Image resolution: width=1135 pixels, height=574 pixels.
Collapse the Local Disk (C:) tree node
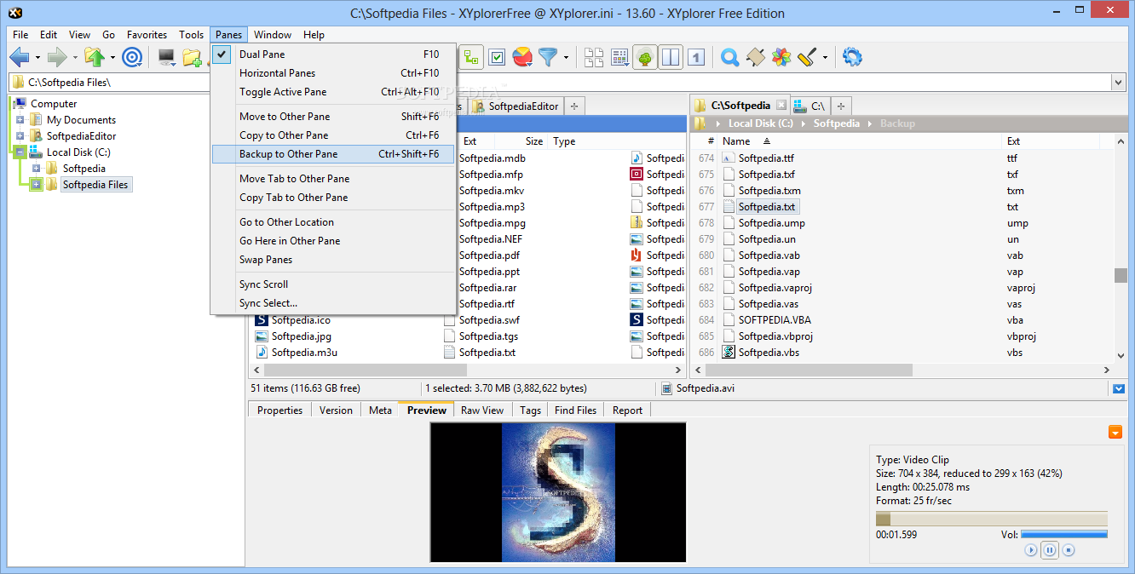(20, 152)
